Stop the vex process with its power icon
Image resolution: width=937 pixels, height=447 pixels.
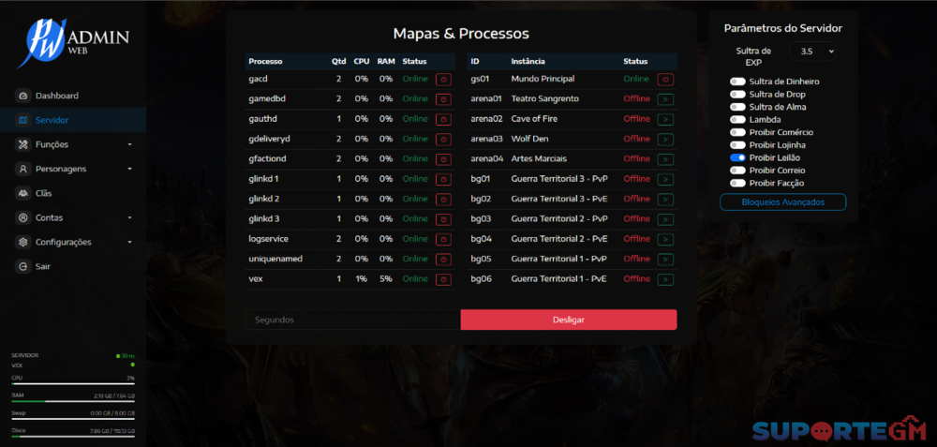[443, 279]
